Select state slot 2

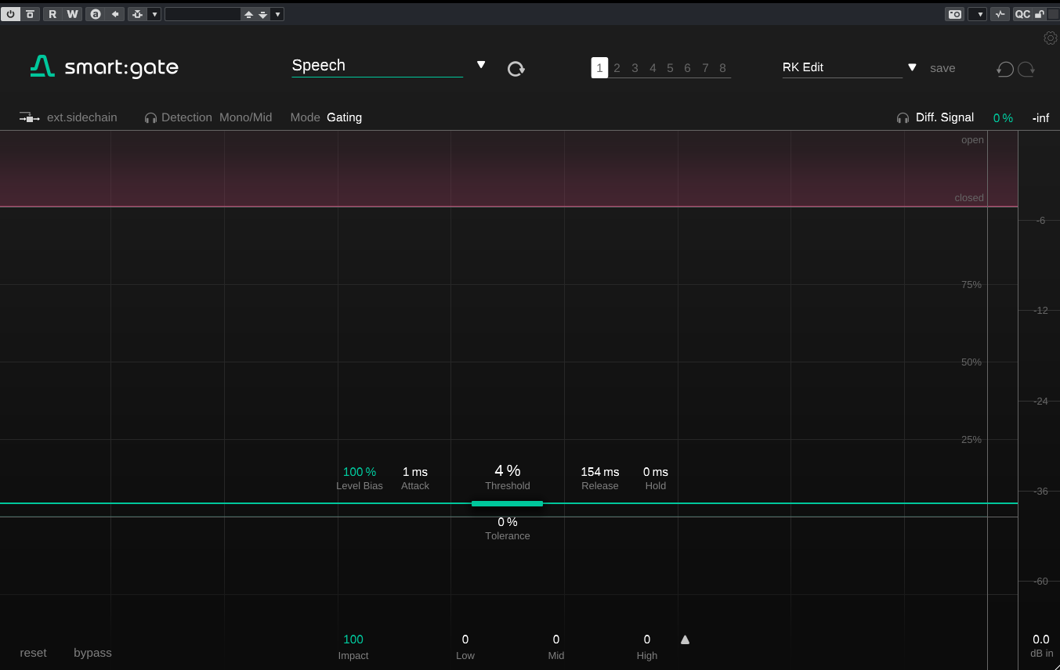[x=617, y=68]
